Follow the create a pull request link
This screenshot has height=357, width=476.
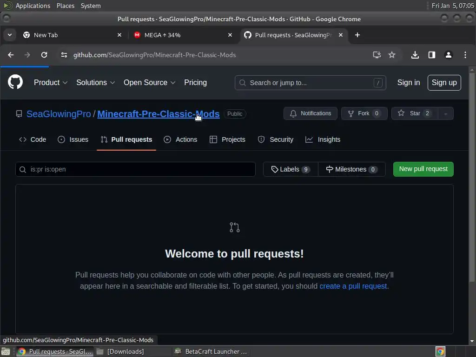tap(353, 286)
